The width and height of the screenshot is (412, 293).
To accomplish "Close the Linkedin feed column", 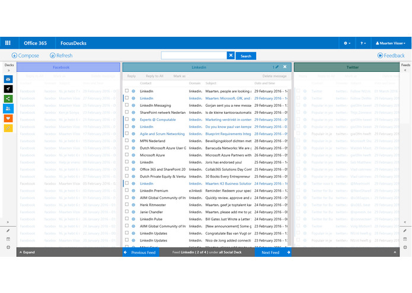I will point(285,67).
